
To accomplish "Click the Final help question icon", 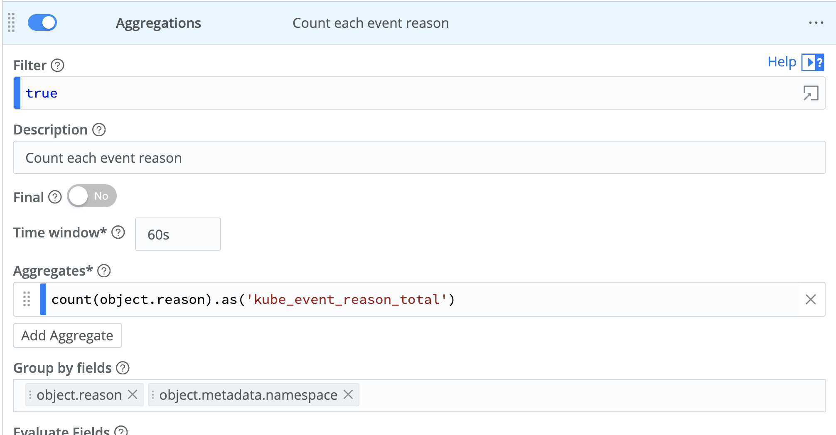I will tap(55, 197).
